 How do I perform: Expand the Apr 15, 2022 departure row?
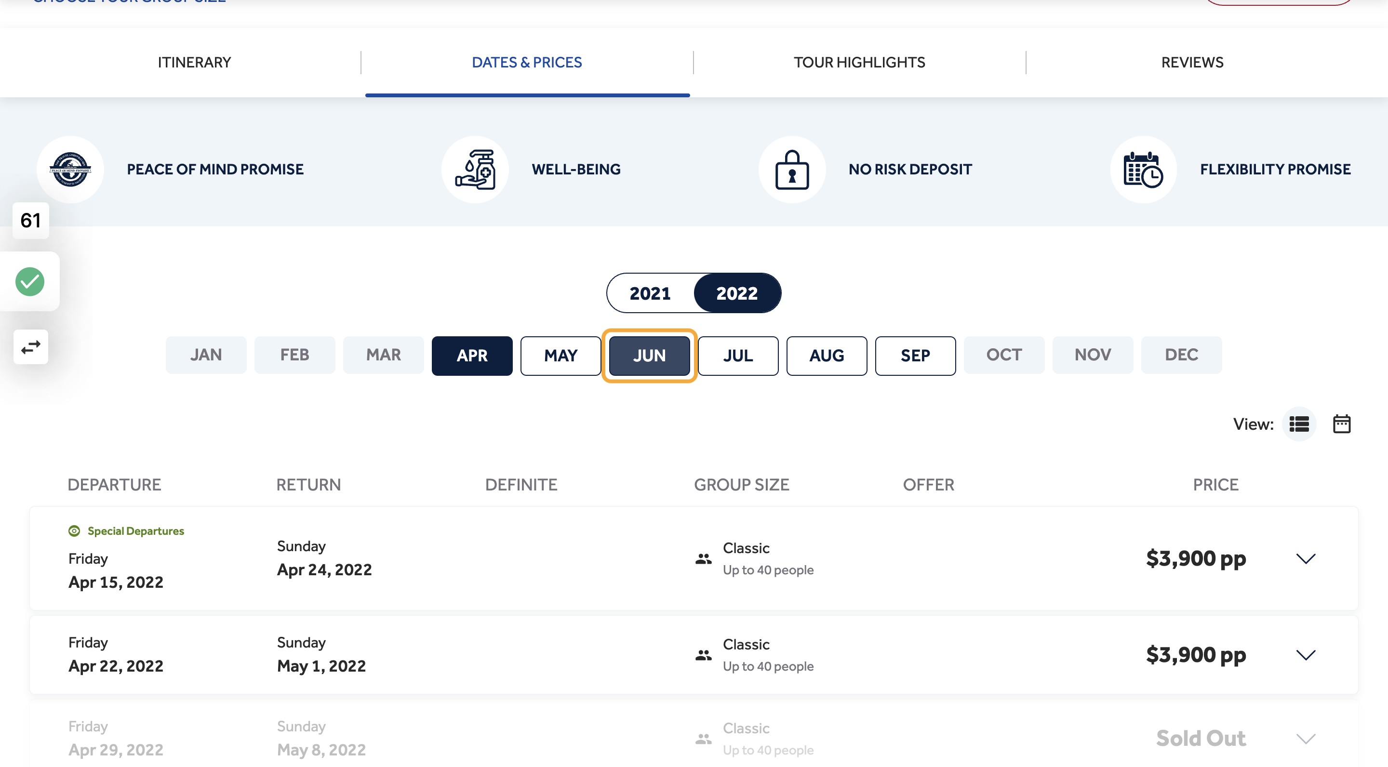pyautogui.click(x=1306, y=558)
